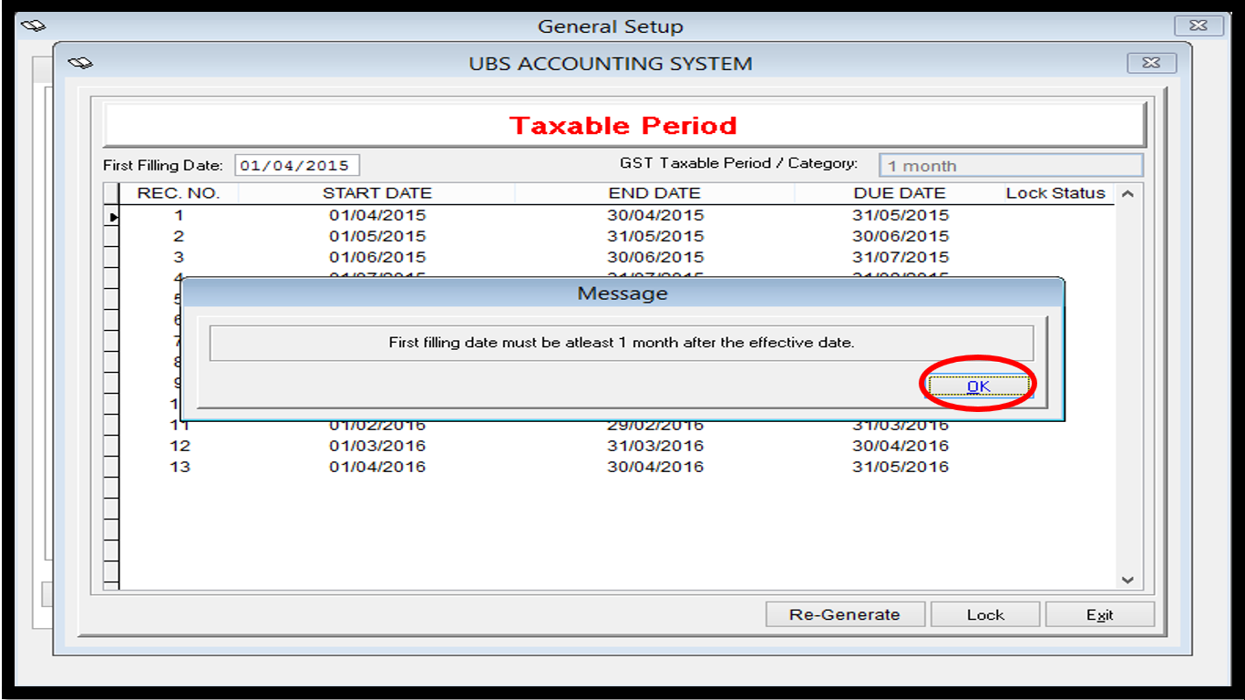
Task: Click the Lock button
Action: click(985, 614)
